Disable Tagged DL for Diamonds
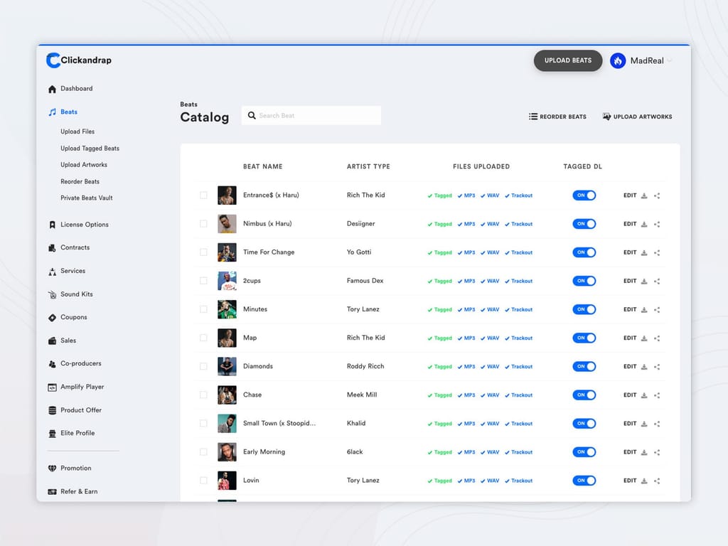This screenshot has height=546, width=728. point(584,366)
